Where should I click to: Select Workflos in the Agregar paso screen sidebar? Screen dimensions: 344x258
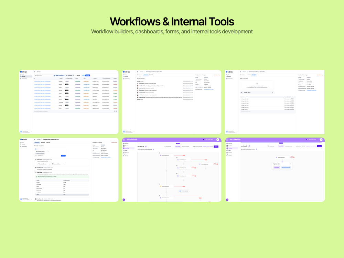click(x=232, y=148)
